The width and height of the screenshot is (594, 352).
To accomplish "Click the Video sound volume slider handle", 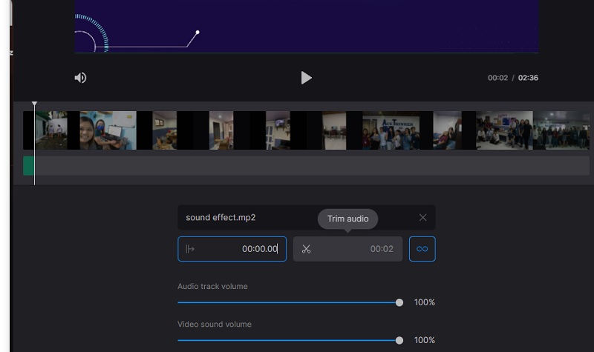I will 399,340.
